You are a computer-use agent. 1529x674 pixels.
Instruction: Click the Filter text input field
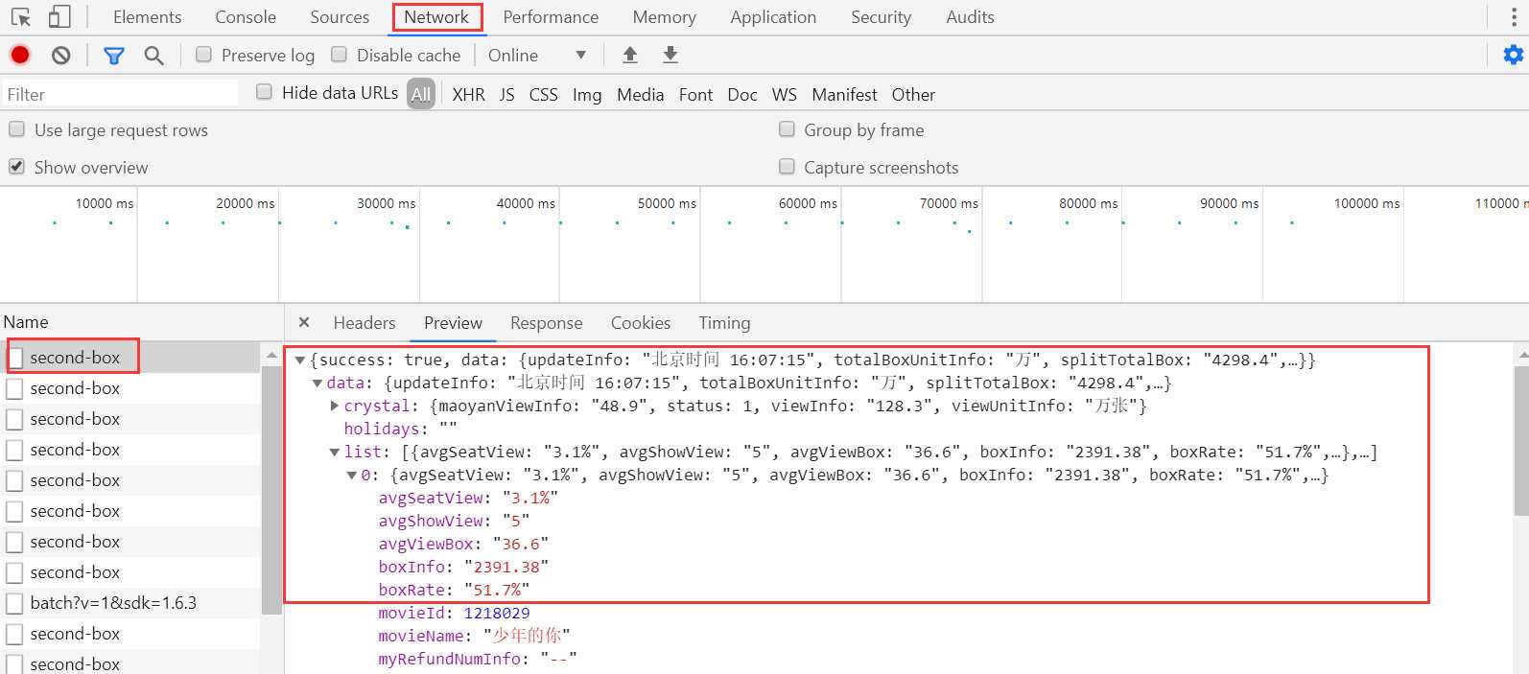tap(119, 94)
